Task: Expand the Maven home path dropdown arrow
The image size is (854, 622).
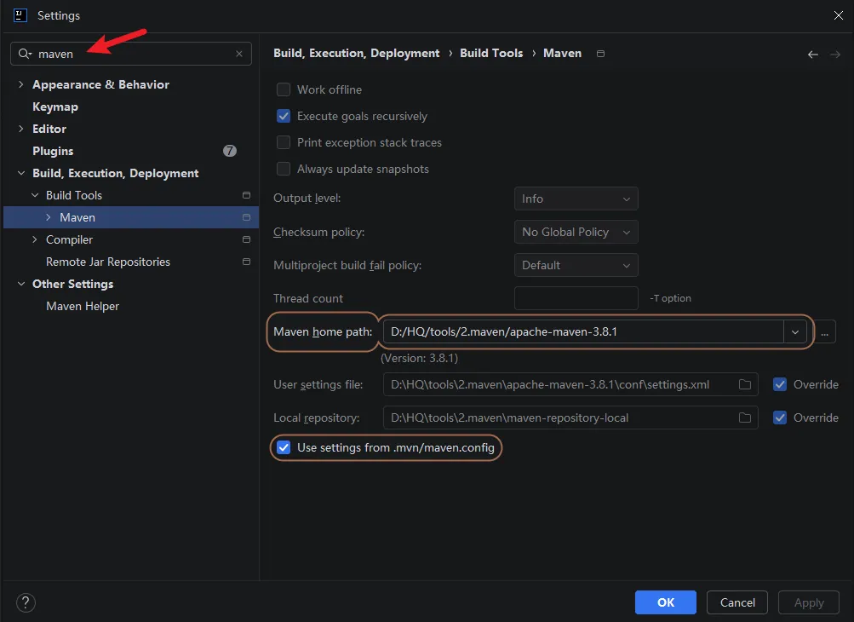Action: click(x=795, y=332)
